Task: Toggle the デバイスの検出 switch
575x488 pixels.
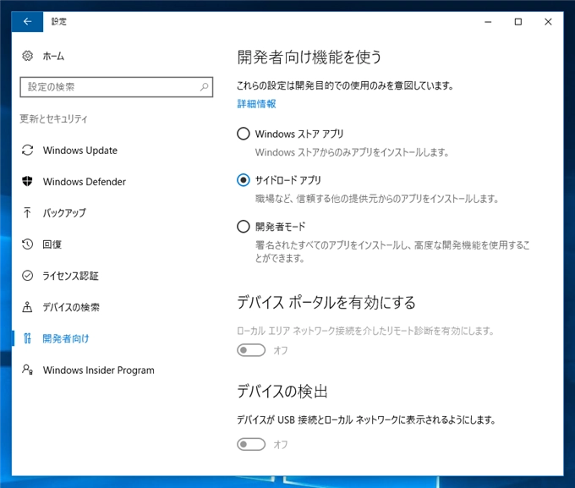Action: [251, 444]
